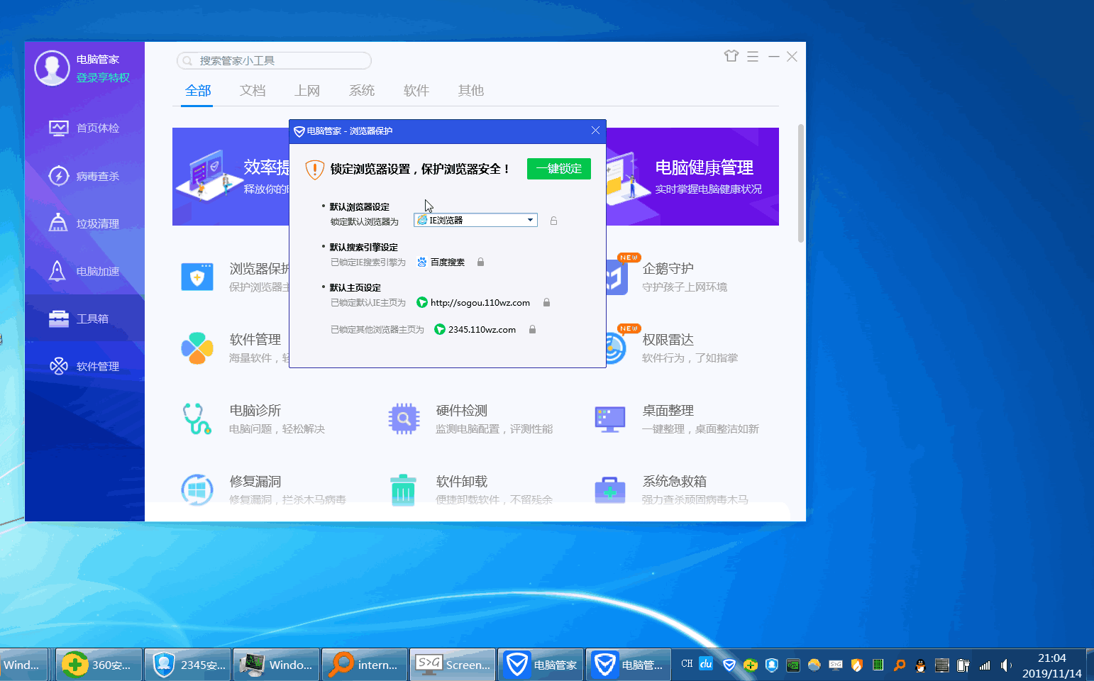Toggle the lock next to 百度搜索
This screenshot has width=1094, height=681.
click(x=480, y=262)
